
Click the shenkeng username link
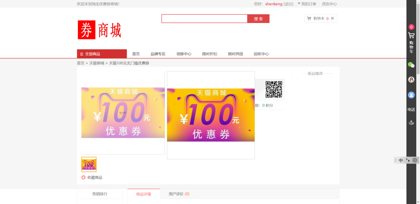click(x=274, y=4)
